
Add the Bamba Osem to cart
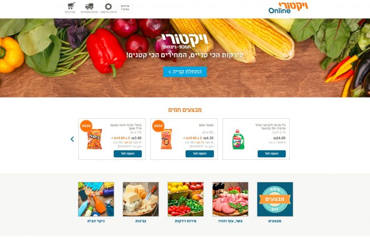(200, 154)
